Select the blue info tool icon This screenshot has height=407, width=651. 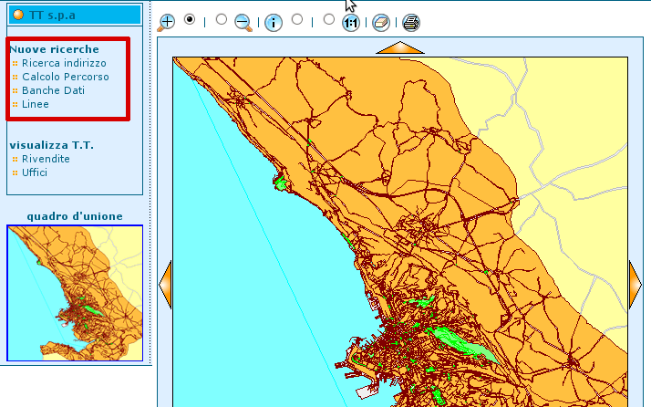point(274,22)
